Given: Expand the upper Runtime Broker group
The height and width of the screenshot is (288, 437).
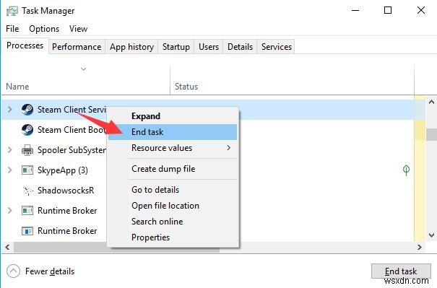Looking at the screenshot, I should (10, 211).
